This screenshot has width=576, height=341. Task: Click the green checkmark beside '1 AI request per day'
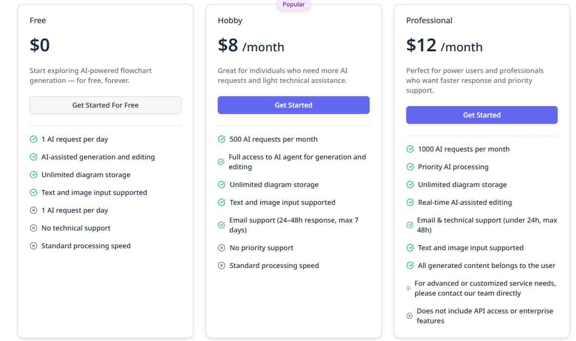33,139
